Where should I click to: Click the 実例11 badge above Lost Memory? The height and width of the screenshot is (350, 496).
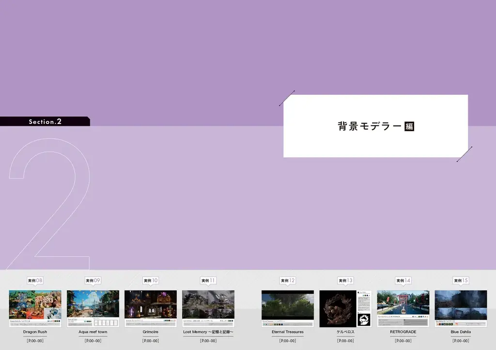point(208,280)
